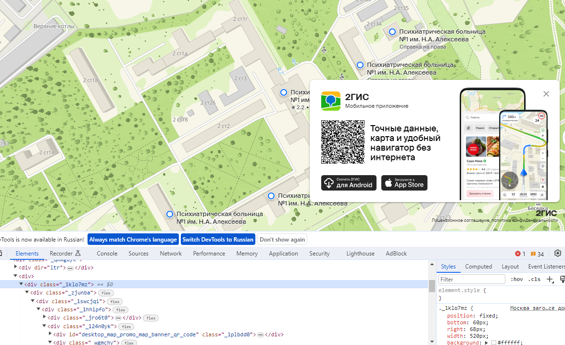Download 2ГИС for Android button
This screenshot has height=345, width=565.
[x=349, y=183]
